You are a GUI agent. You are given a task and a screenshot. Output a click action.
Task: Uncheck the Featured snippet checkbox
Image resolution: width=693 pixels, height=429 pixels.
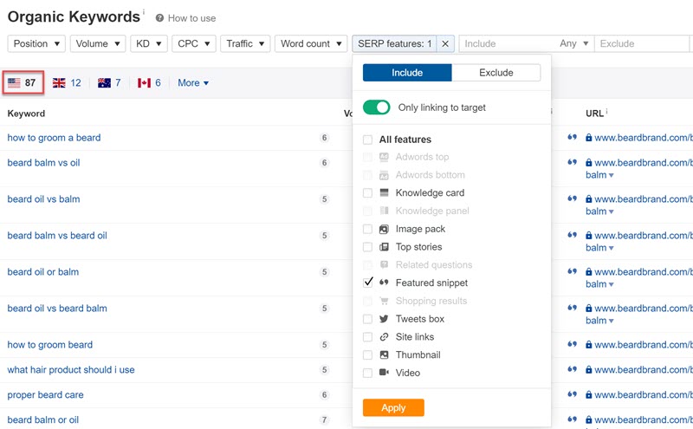click(367, 283)
